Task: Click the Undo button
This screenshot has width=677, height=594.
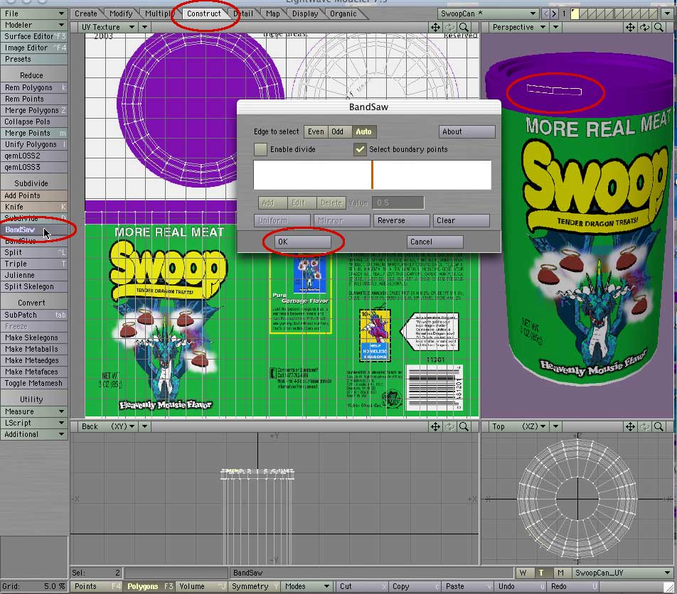Action: tap(521, 586)
